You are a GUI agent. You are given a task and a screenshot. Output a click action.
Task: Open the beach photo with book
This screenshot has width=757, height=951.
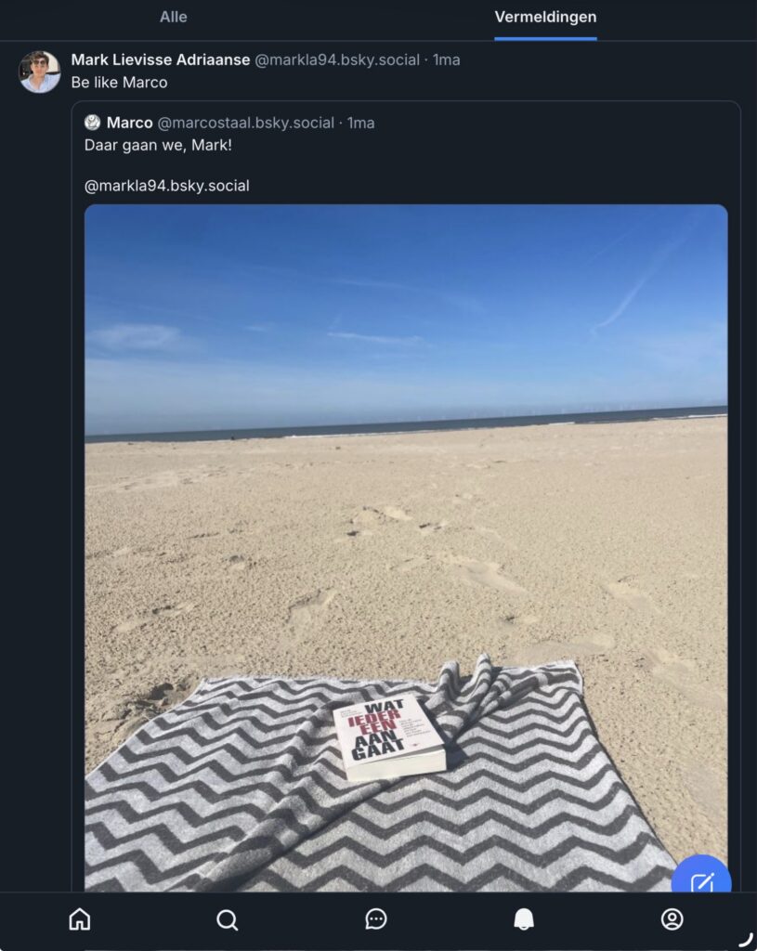tap(406, 548)
